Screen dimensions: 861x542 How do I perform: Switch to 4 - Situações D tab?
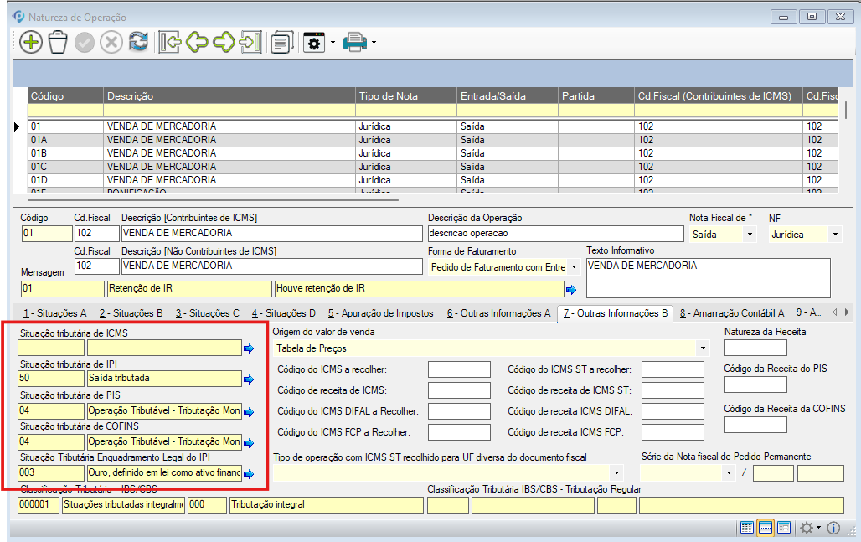point(284,313)
